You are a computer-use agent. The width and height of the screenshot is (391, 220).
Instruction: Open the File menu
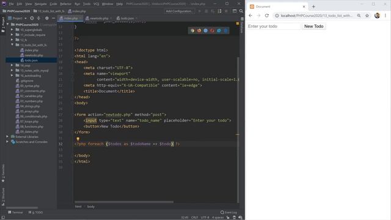point(11,4)
